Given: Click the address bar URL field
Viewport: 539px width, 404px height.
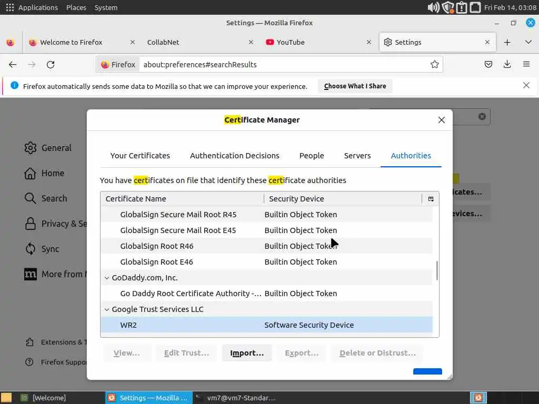Looking at the screenshot, I should coord(284,65).
